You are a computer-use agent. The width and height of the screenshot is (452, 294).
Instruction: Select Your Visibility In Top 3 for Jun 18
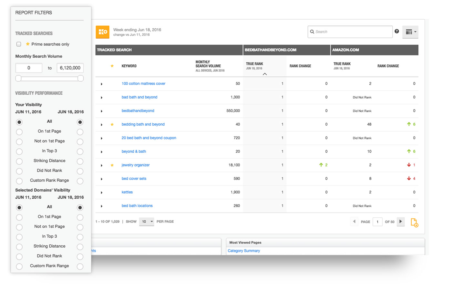pyautogui.click(x=80, y=152)
